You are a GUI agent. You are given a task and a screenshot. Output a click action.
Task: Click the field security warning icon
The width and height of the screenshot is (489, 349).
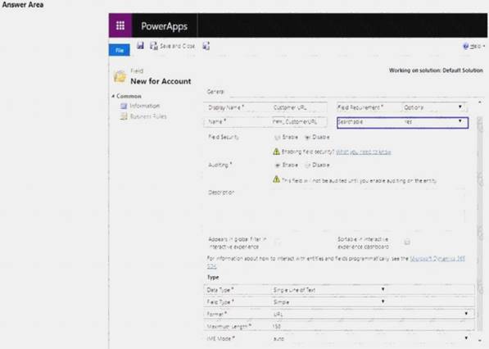[x=276, y=152]
